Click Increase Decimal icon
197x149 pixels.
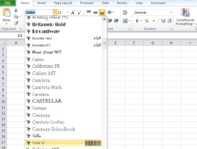(x=163, y=21)
